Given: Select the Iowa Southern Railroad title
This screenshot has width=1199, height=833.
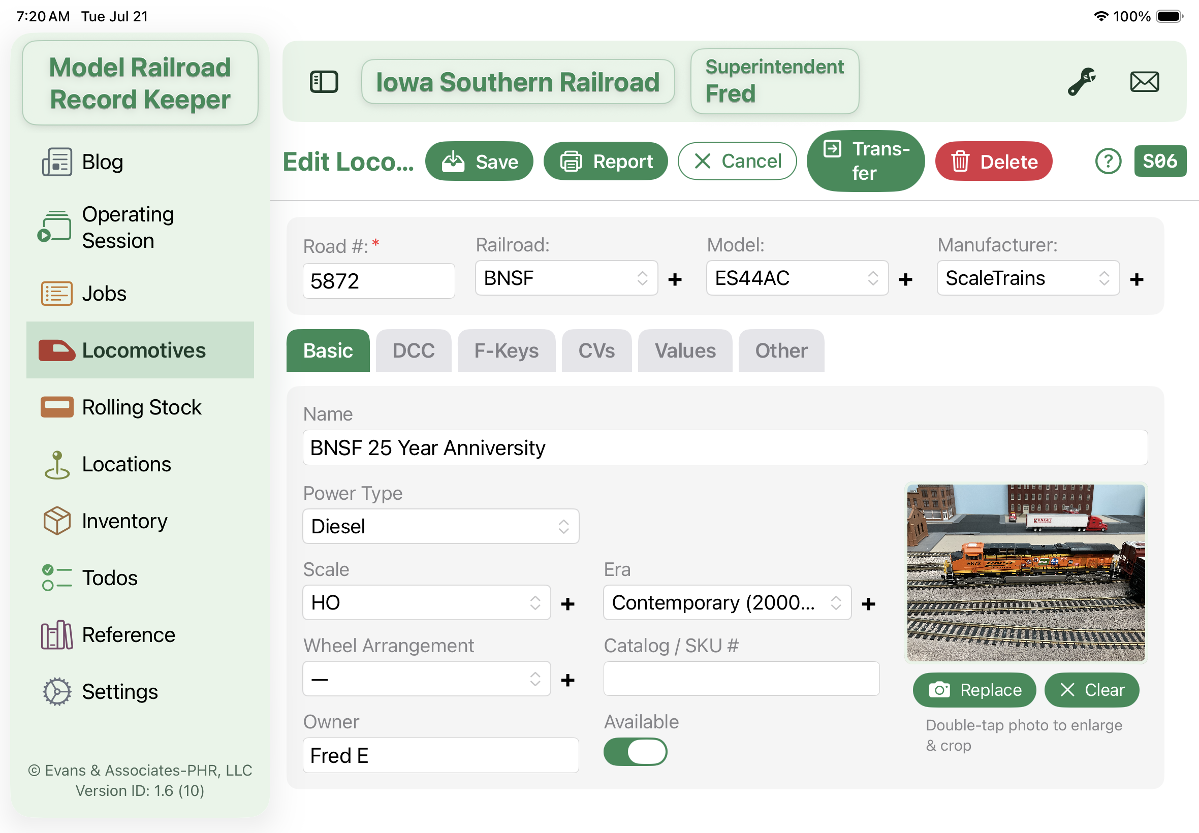Looking at the screenshot, I should pos(518,82).
